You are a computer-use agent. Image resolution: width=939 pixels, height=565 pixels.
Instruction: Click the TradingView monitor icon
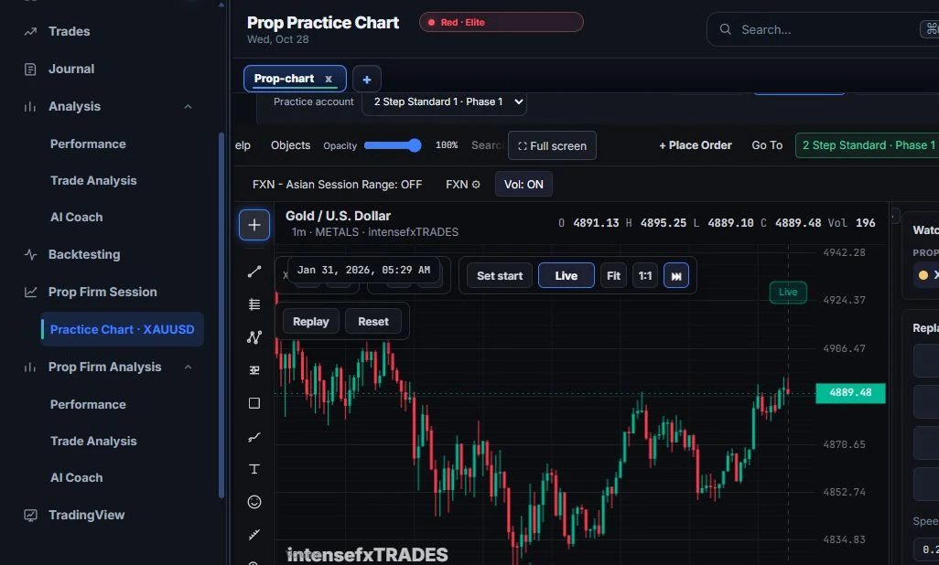(30, 516)
